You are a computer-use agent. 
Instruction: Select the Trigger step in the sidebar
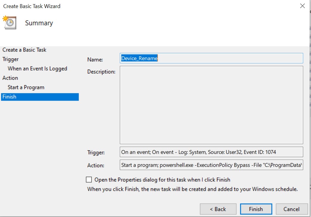10,59
